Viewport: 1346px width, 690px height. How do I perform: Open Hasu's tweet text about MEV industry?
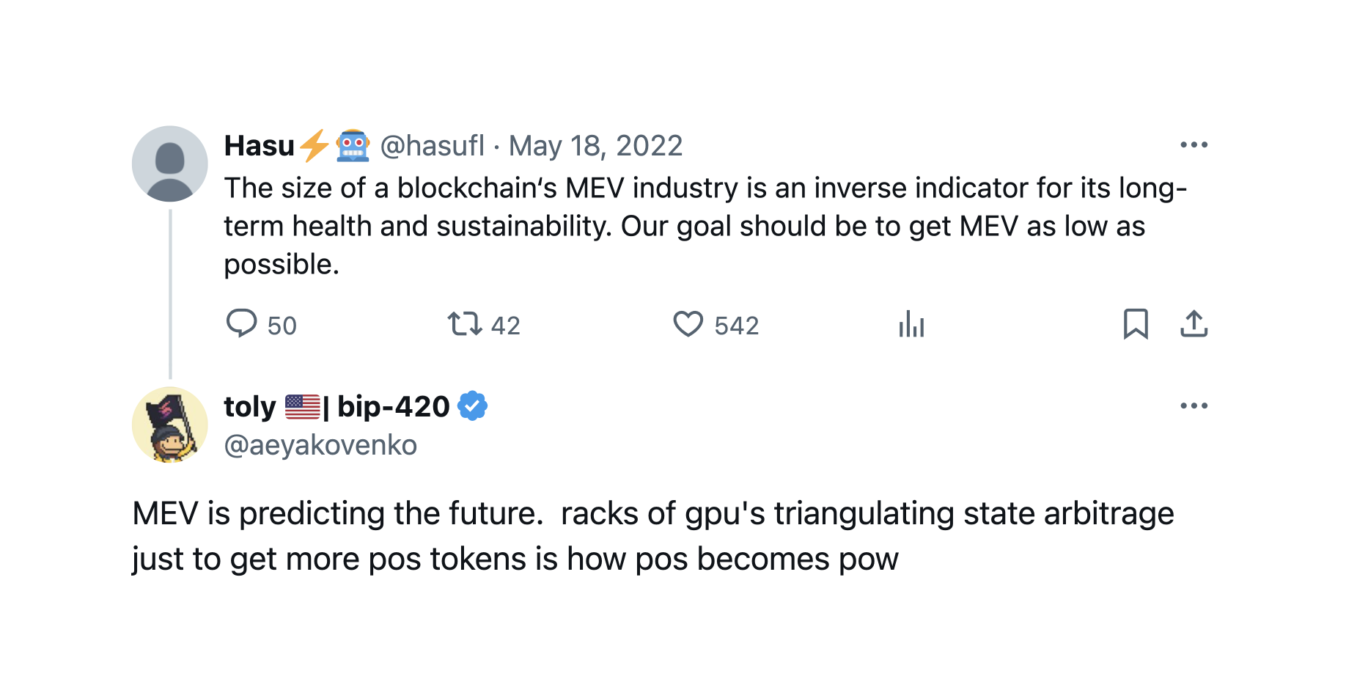tap(705, 226)
